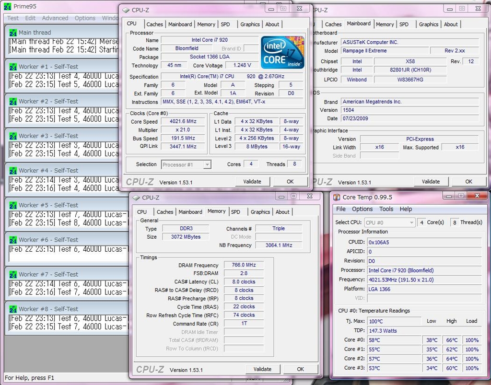Open Prime95 Advanced menu

[x=55, y=18]
